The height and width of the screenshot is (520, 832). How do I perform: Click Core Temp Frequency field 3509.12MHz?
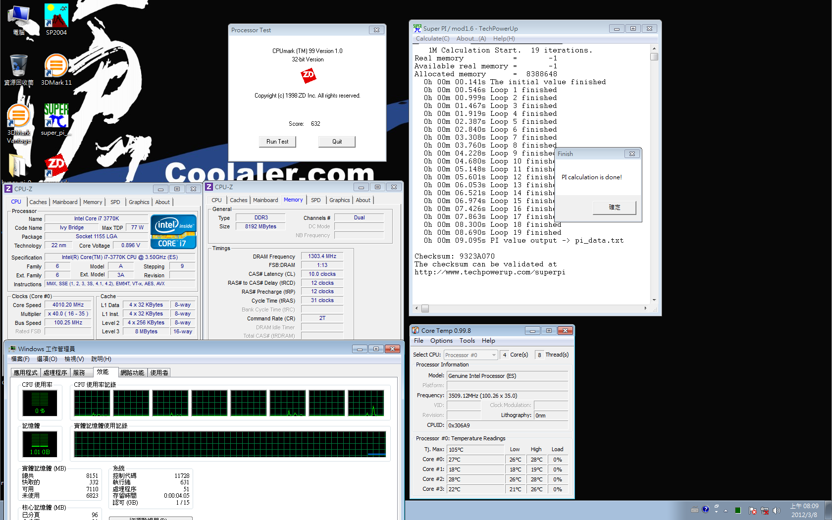click(507, 396)
